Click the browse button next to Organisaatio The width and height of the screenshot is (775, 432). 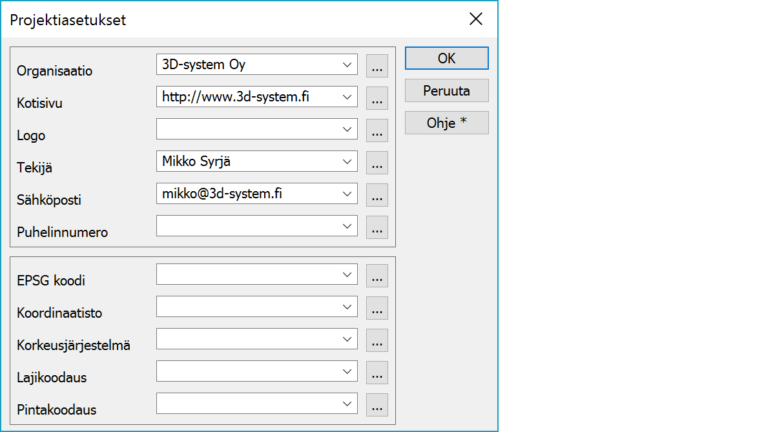point(377,65)
